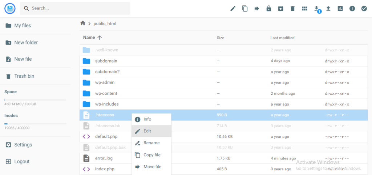
Task: Open permissions with the lock icon
Action: (x=269, y=8)
